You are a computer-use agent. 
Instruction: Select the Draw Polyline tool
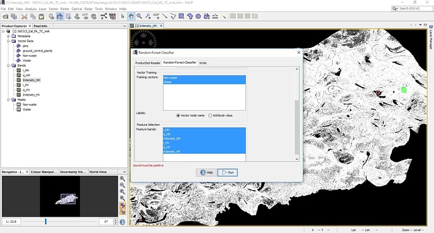173,16
